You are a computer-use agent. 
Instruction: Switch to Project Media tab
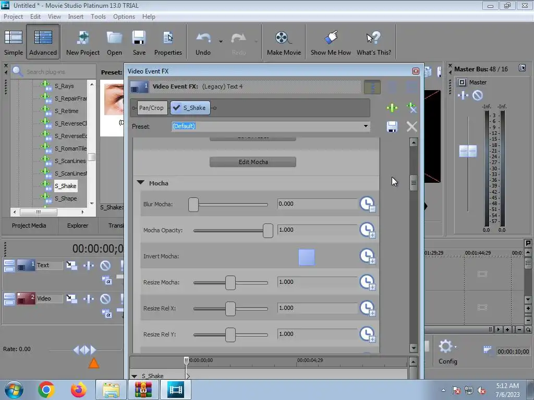point(29,226)
